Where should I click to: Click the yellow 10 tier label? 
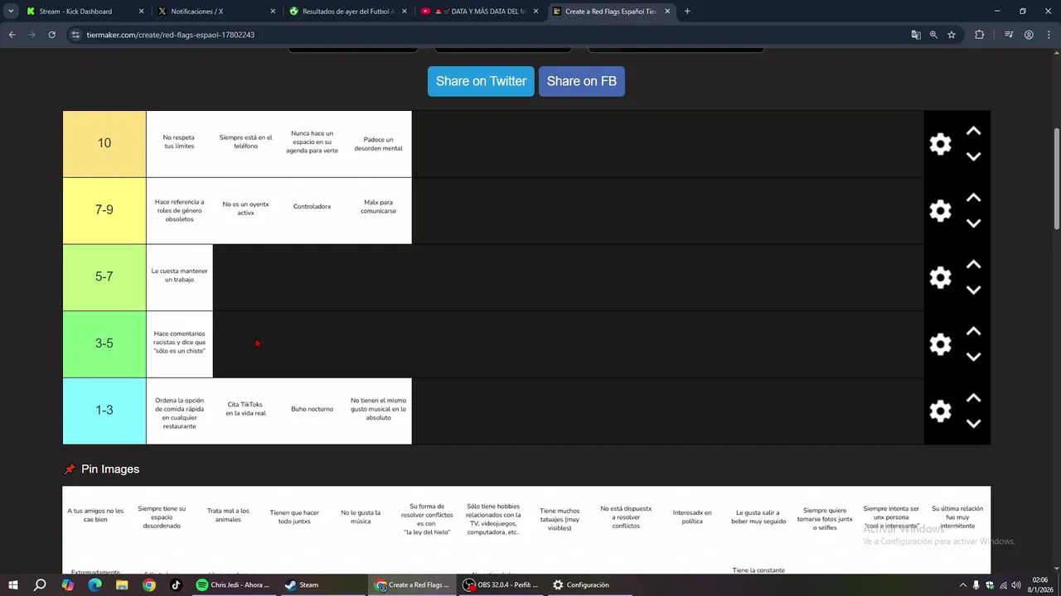click(x=104, y=143)
